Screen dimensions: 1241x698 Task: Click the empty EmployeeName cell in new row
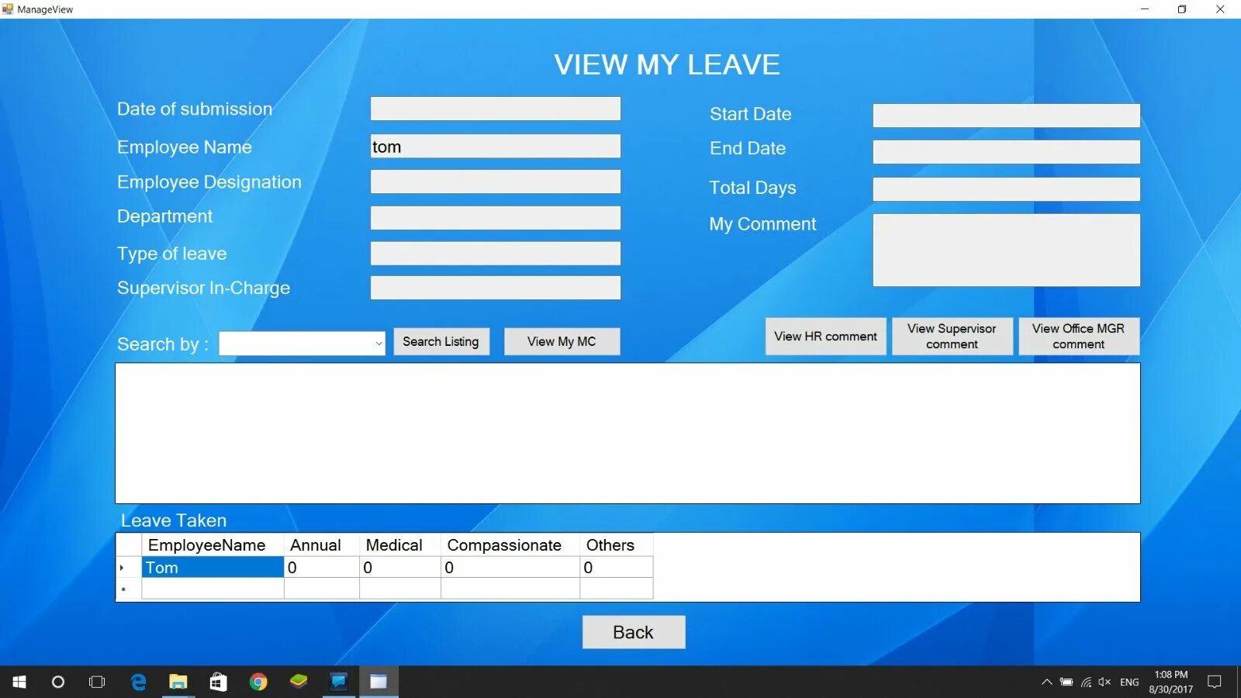coord(213,589)
